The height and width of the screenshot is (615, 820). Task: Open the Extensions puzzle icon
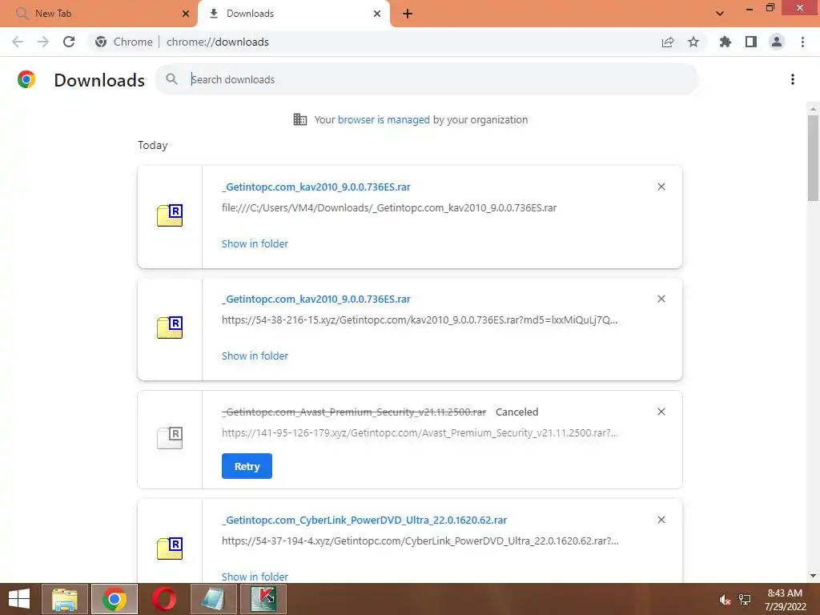pos(725,42)
